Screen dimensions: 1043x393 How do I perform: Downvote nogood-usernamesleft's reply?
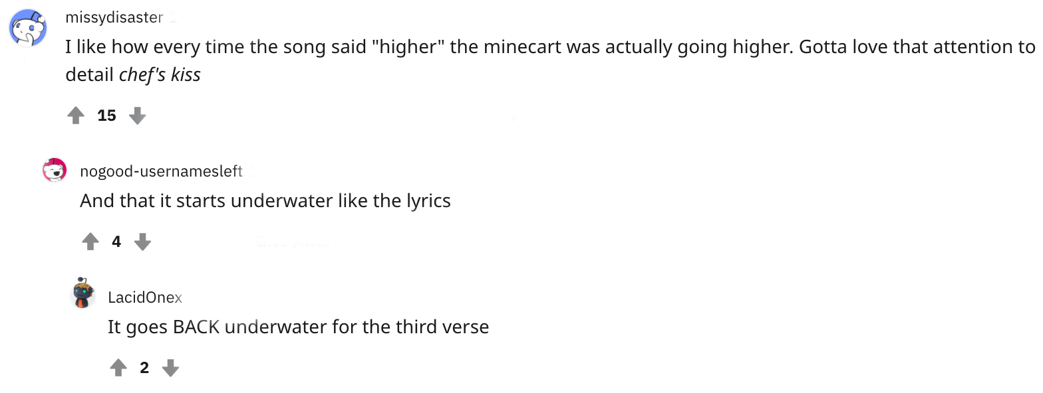142,242
